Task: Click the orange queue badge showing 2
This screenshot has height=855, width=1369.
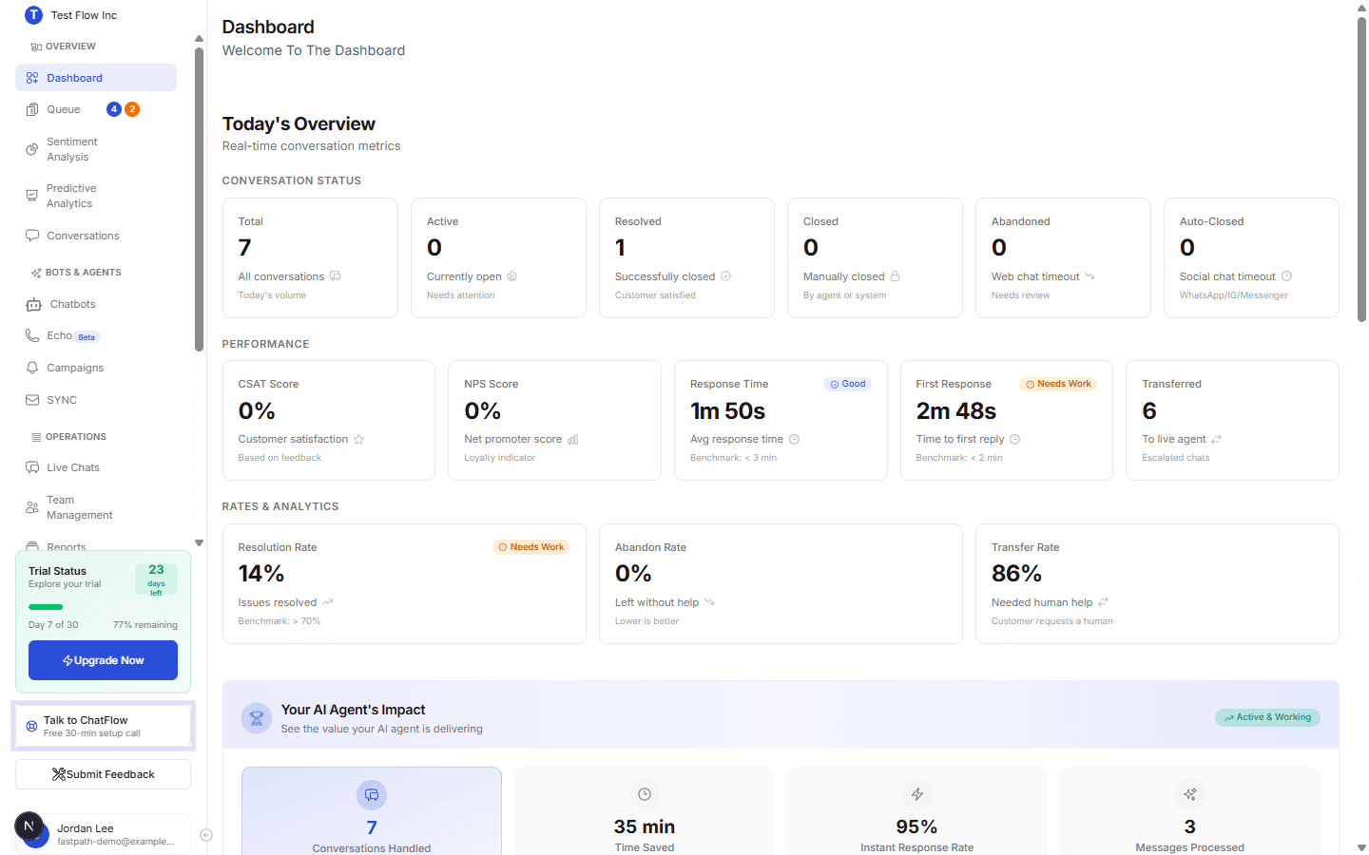Action: (x=132, y=109)
